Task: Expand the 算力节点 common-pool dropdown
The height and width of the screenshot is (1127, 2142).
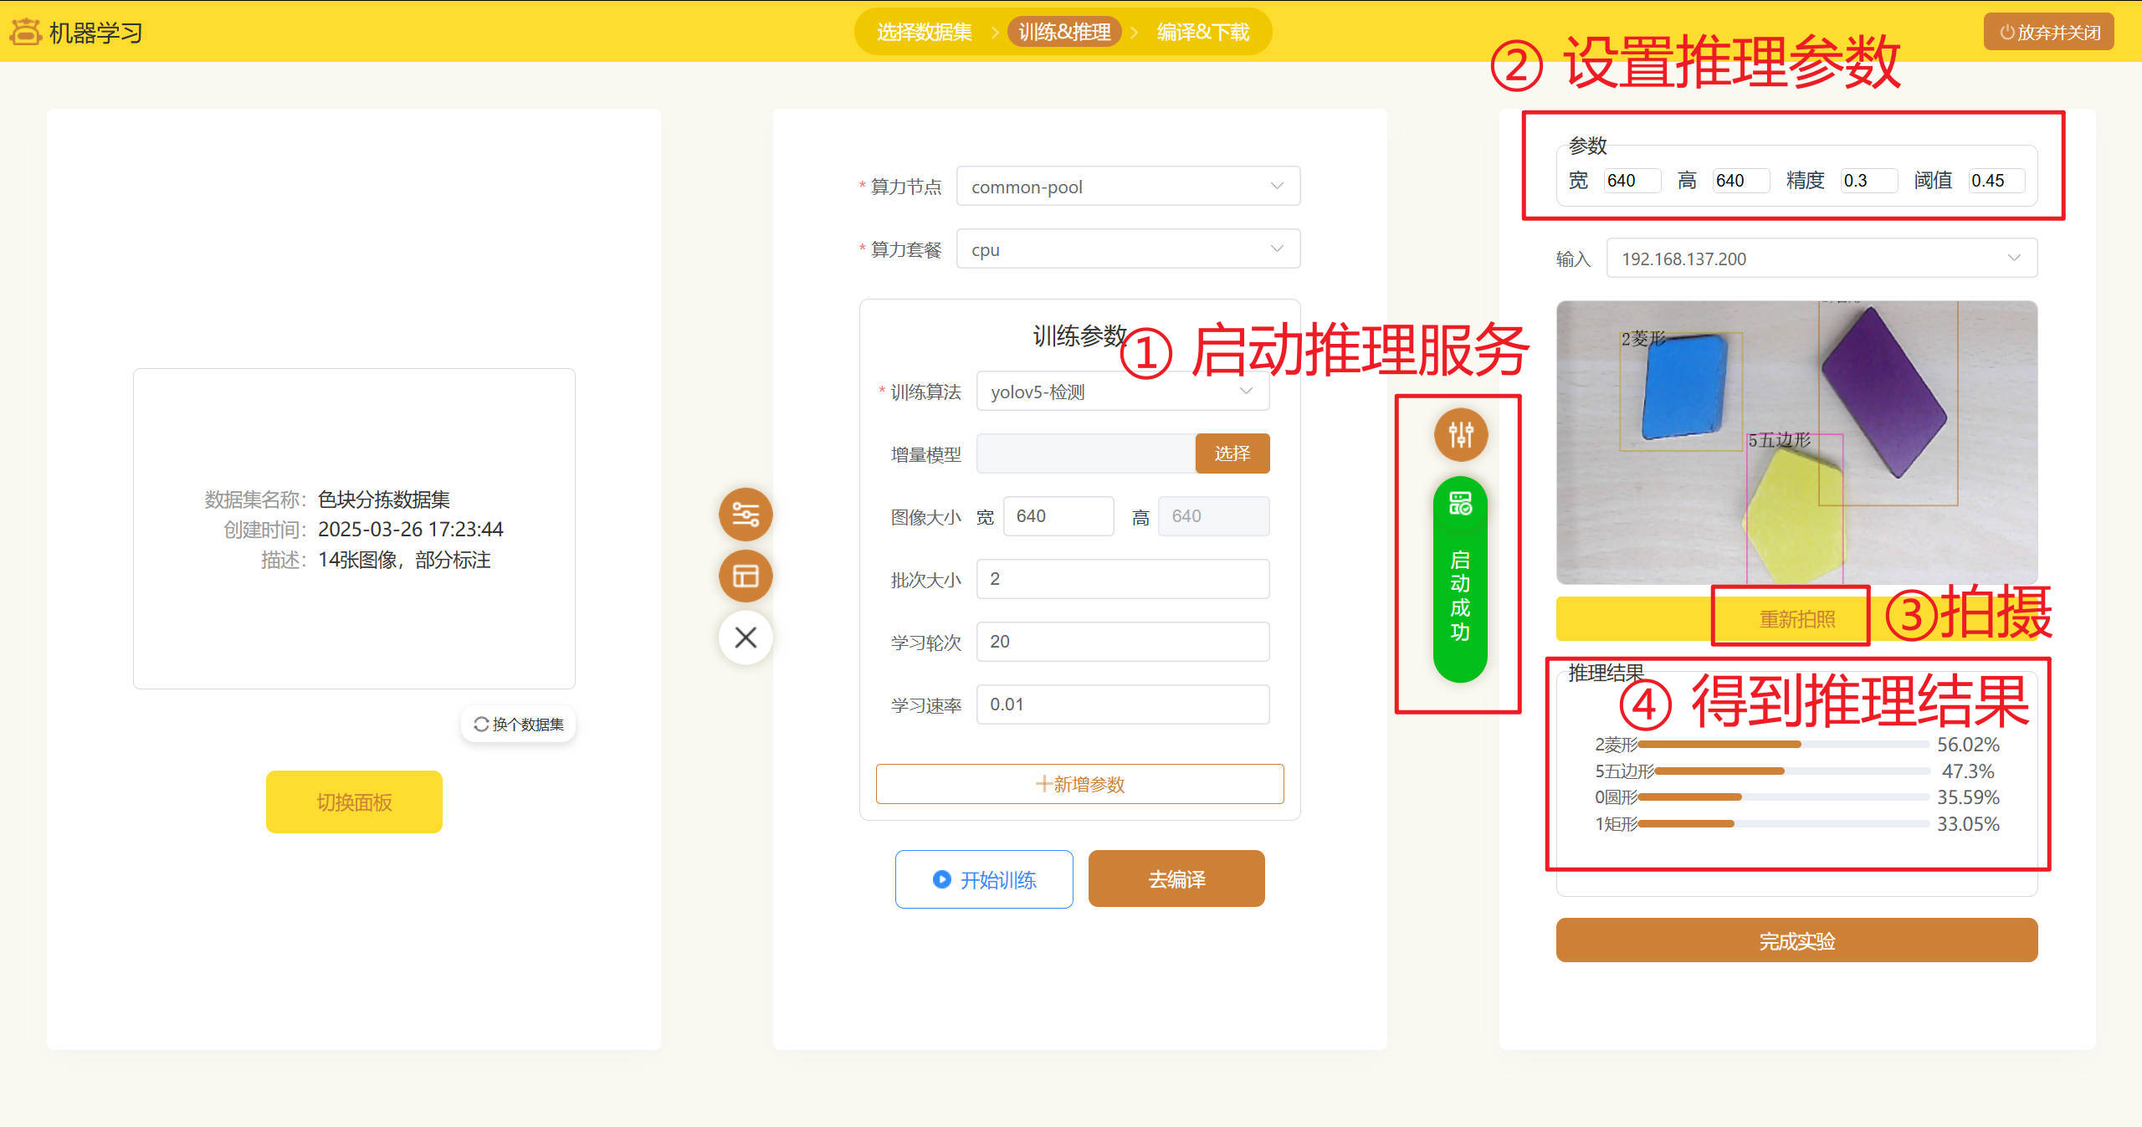Action: pos(1127,187)
